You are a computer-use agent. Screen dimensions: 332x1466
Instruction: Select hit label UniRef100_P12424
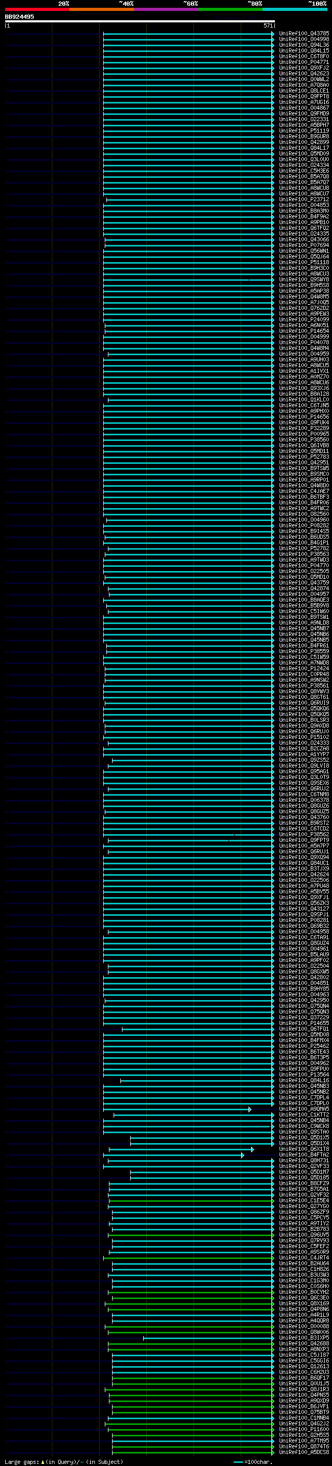coord(303,668)
